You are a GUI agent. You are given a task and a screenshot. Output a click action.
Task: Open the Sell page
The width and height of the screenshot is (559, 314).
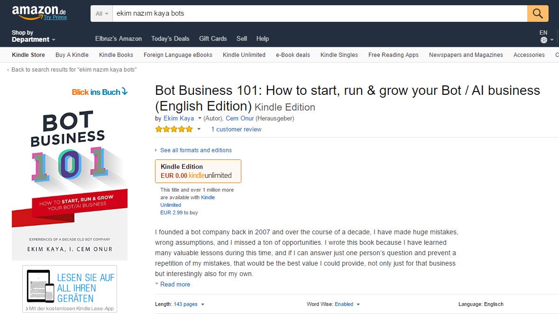click(x=242, y=38)
